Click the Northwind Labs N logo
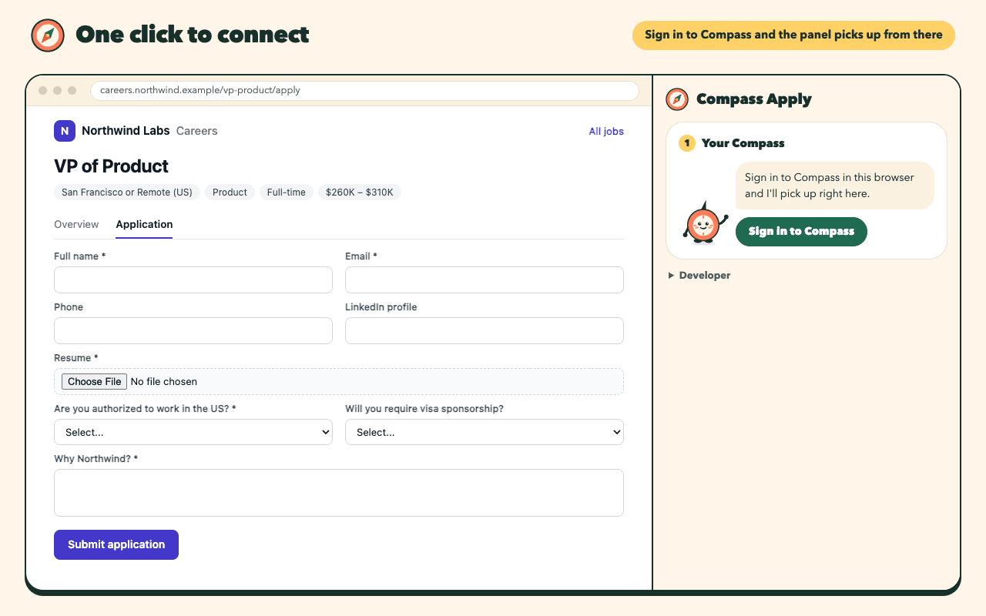986x616 pixels. point(65,131)
